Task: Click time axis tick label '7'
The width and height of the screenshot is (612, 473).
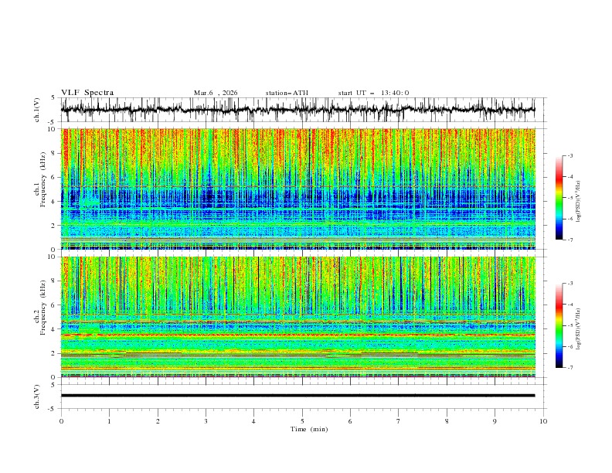Action: (399, 421)
